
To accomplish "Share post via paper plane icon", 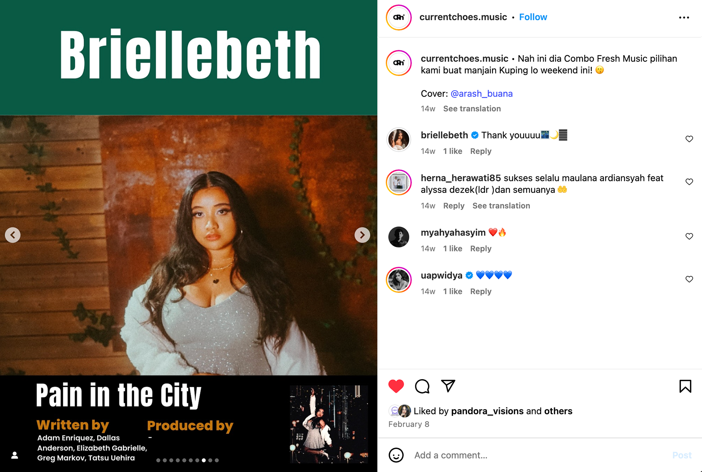I will [448, 386].
